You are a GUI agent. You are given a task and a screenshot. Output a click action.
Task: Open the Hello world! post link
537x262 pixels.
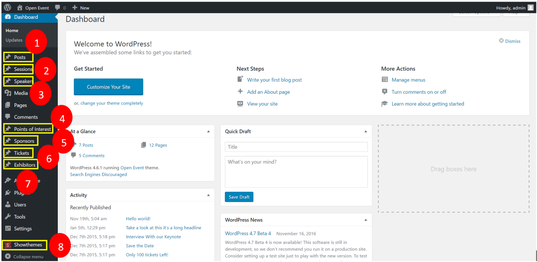click(138, 218)
